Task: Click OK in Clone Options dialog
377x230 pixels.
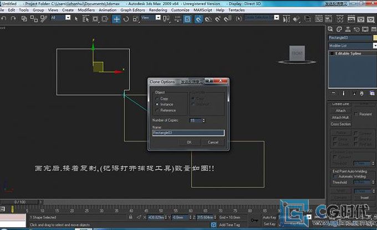Action: coord(189,142)
